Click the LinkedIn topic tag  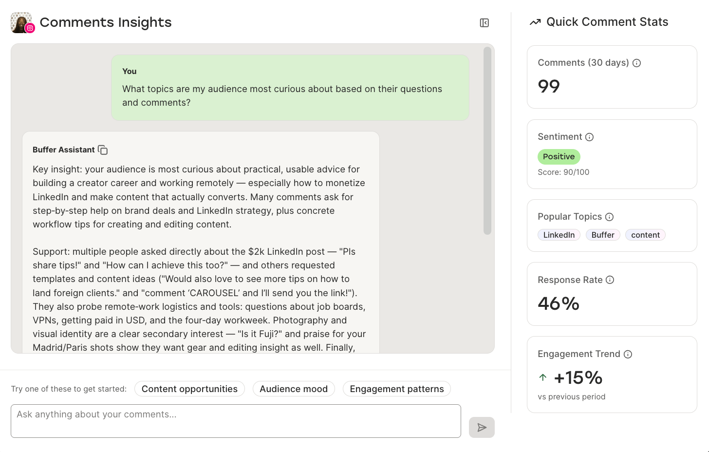pos(559,235)
